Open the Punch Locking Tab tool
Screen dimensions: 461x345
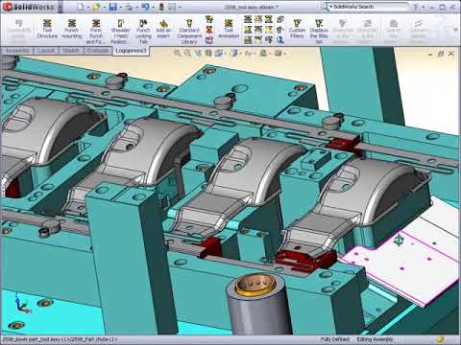143,32
